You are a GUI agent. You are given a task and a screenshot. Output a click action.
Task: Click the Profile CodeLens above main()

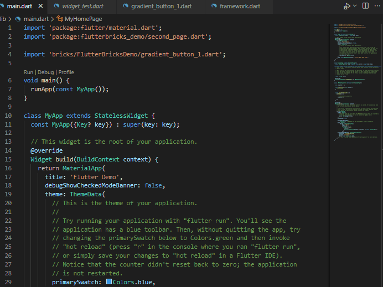(x=66, y=72)
